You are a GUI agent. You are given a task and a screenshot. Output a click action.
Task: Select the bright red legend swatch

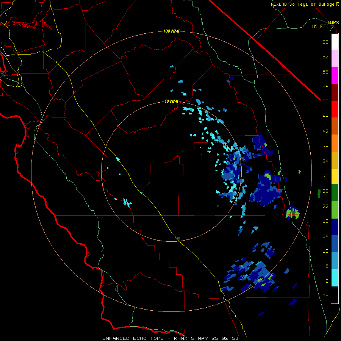[335, 109]
